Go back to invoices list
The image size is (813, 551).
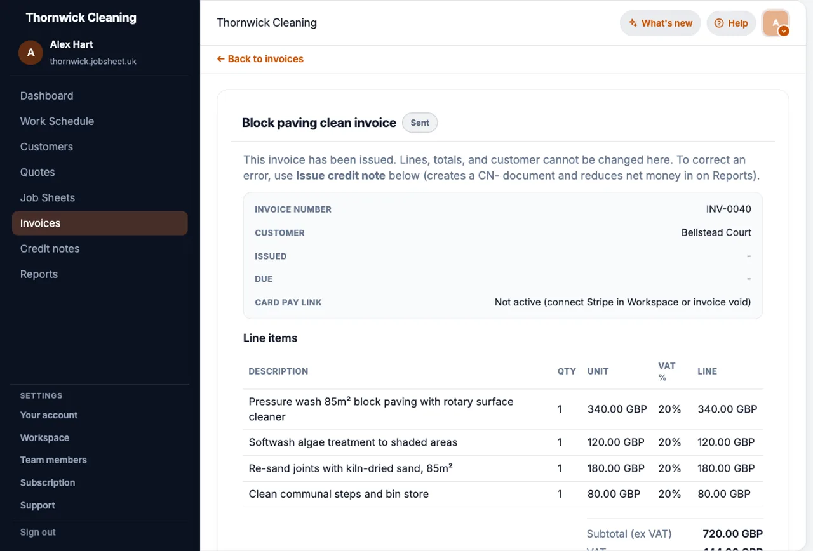(x=260, y=59)
